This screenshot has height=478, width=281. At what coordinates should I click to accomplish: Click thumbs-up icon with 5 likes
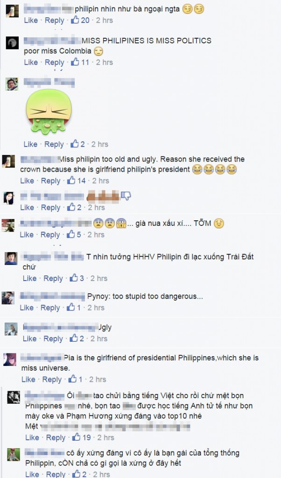71,234
